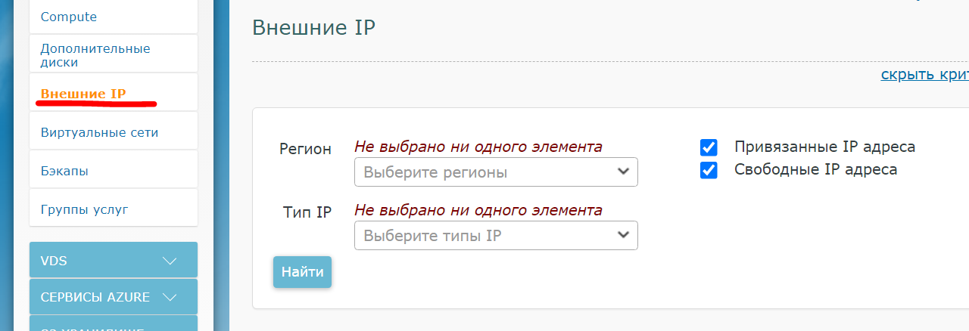Go to Дополнительные диски in the sidebar
The height and width of the screenshot is (331, 969).
[95, 55]
